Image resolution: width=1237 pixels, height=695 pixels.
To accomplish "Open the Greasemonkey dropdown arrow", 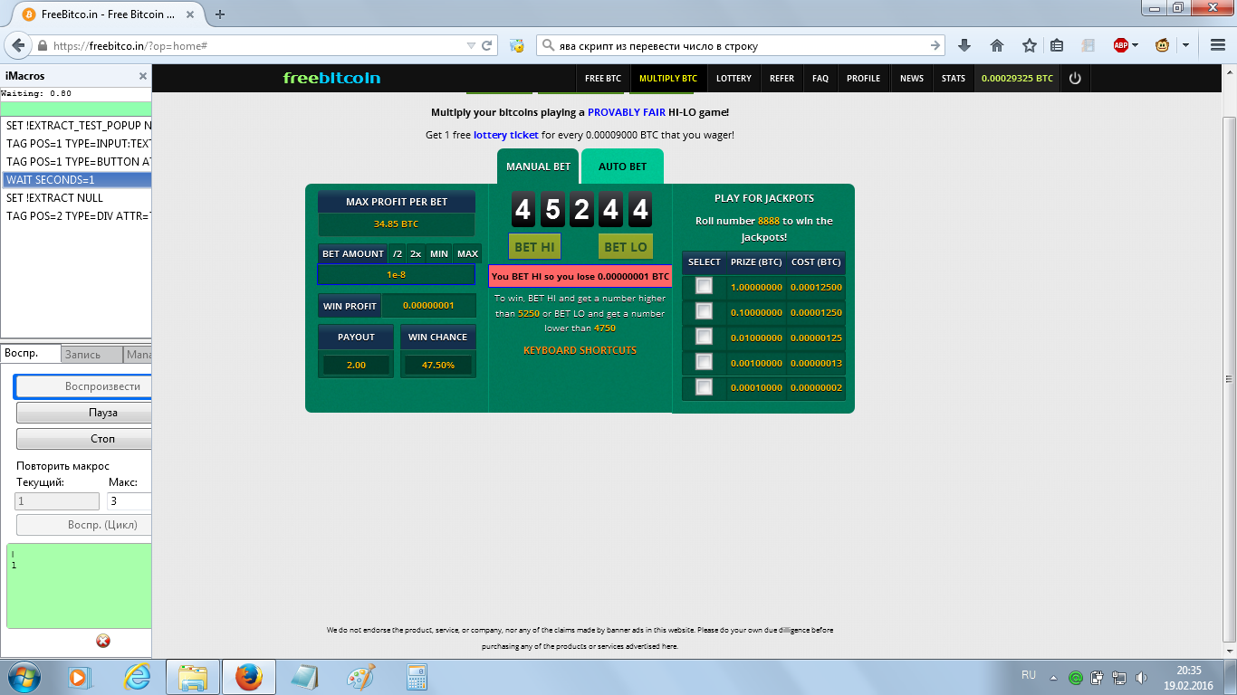I will 1186,45.
